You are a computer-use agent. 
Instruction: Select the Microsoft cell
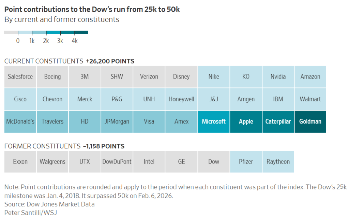coord(214,121)
